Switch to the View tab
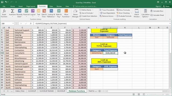The height and width of the screenshot is (96, 172). pyautogui.click(x=67, y=6)
